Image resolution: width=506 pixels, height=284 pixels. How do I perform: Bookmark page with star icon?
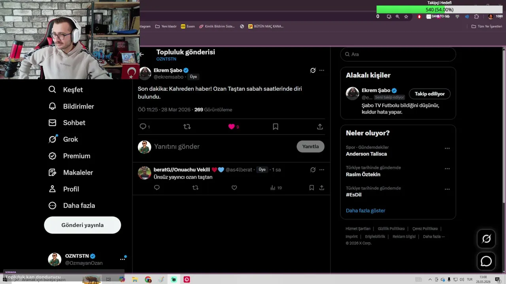pyautogui.click(x=406, y=17)
